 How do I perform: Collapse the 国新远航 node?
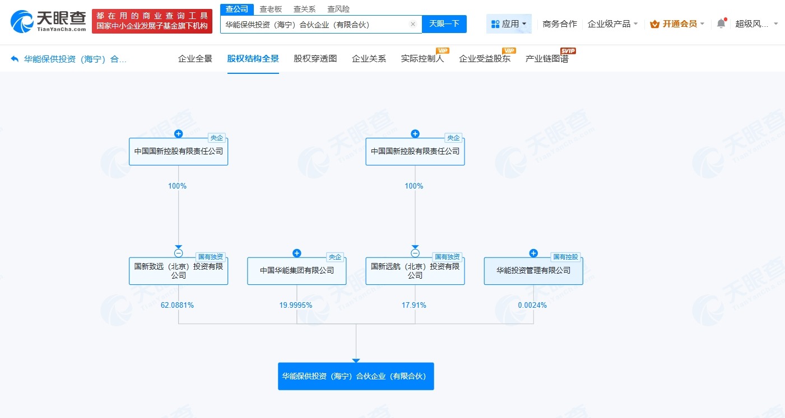415,253
